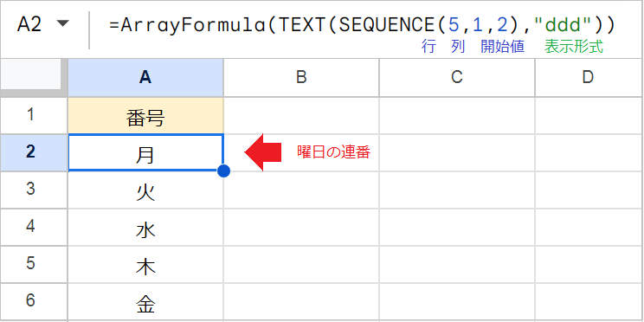Select row 6 header
The height and width of the screenshot is (322, 644).
coord(34,302)
